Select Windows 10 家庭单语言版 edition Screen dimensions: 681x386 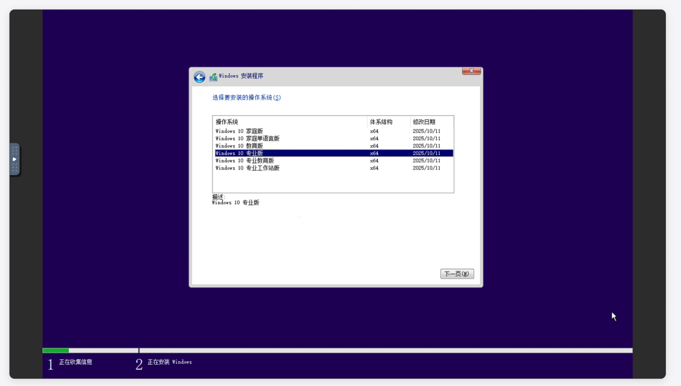point(334,138)
